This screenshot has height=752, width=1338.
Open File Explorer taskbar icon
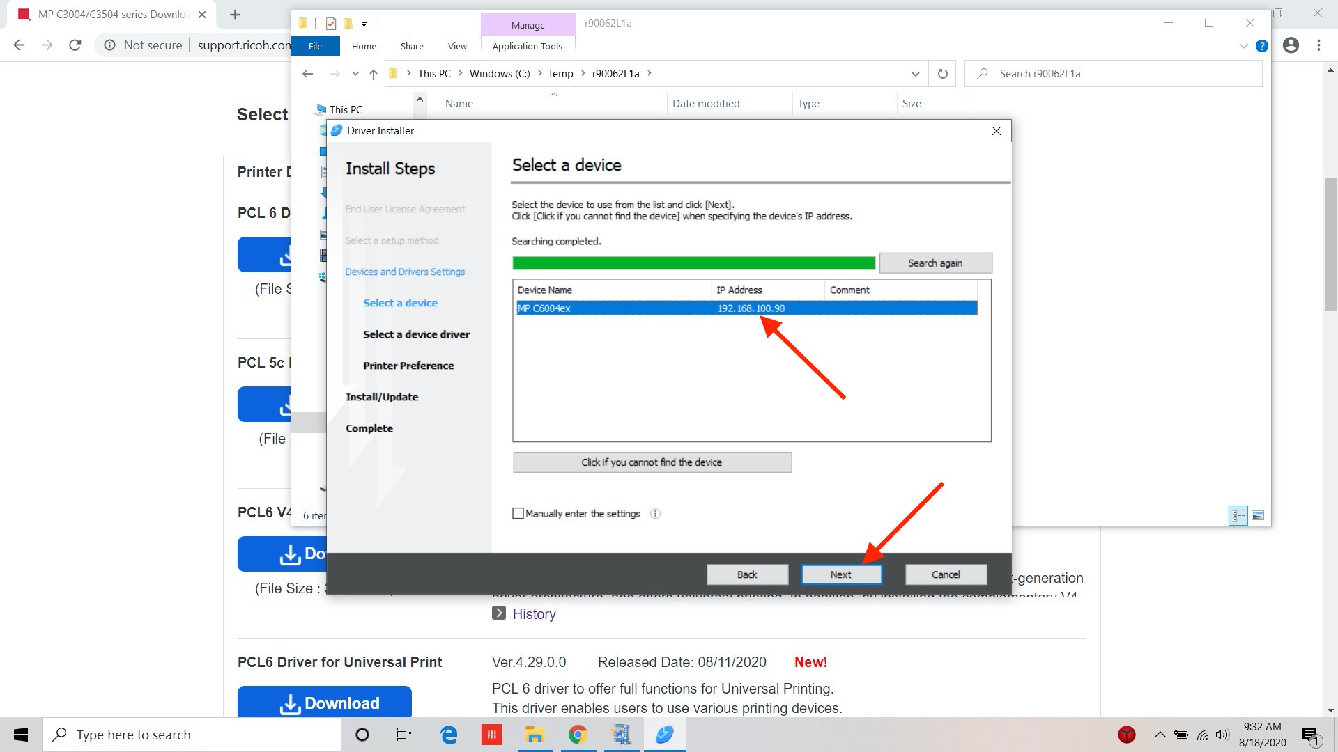pos(535,735)
